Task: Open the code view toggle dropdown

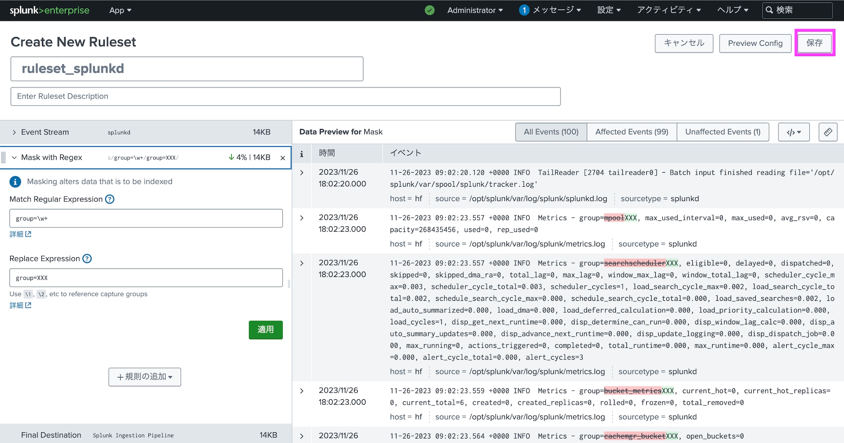Action: pos(794,132)
